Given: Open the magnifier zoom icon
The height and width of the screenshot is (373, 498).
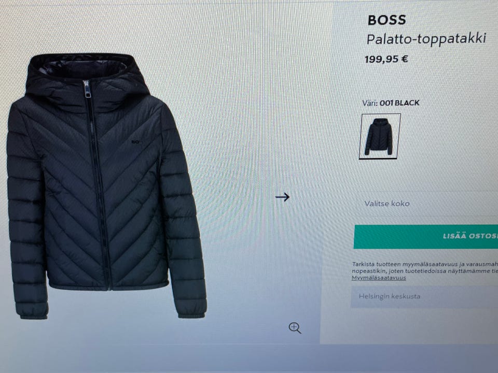Looking at the screenshot, I should (295, 328).
